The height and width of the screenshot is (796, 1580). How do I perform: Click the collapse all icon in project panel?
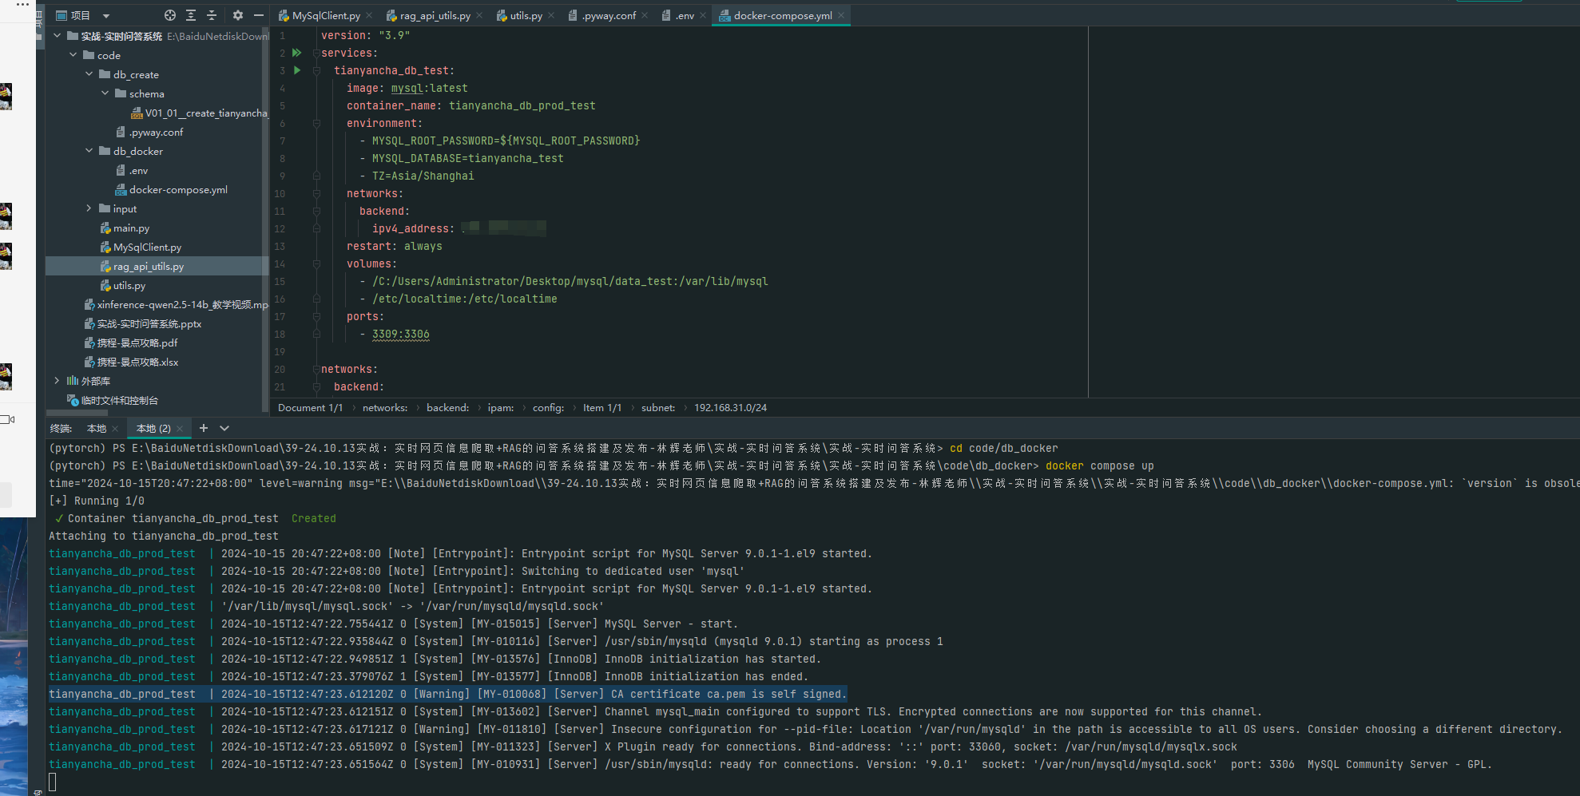[212, 15]
